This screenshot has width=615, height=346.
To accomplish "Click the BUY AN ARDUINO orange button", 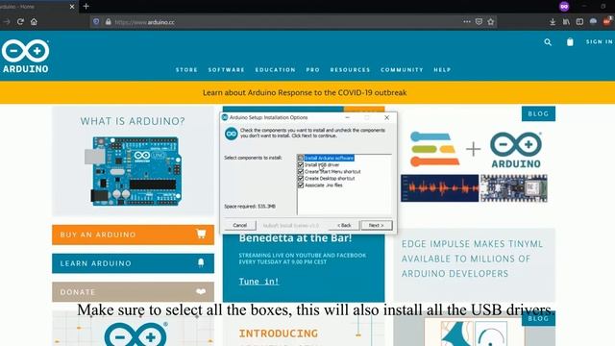I will [x=133, y=235].
